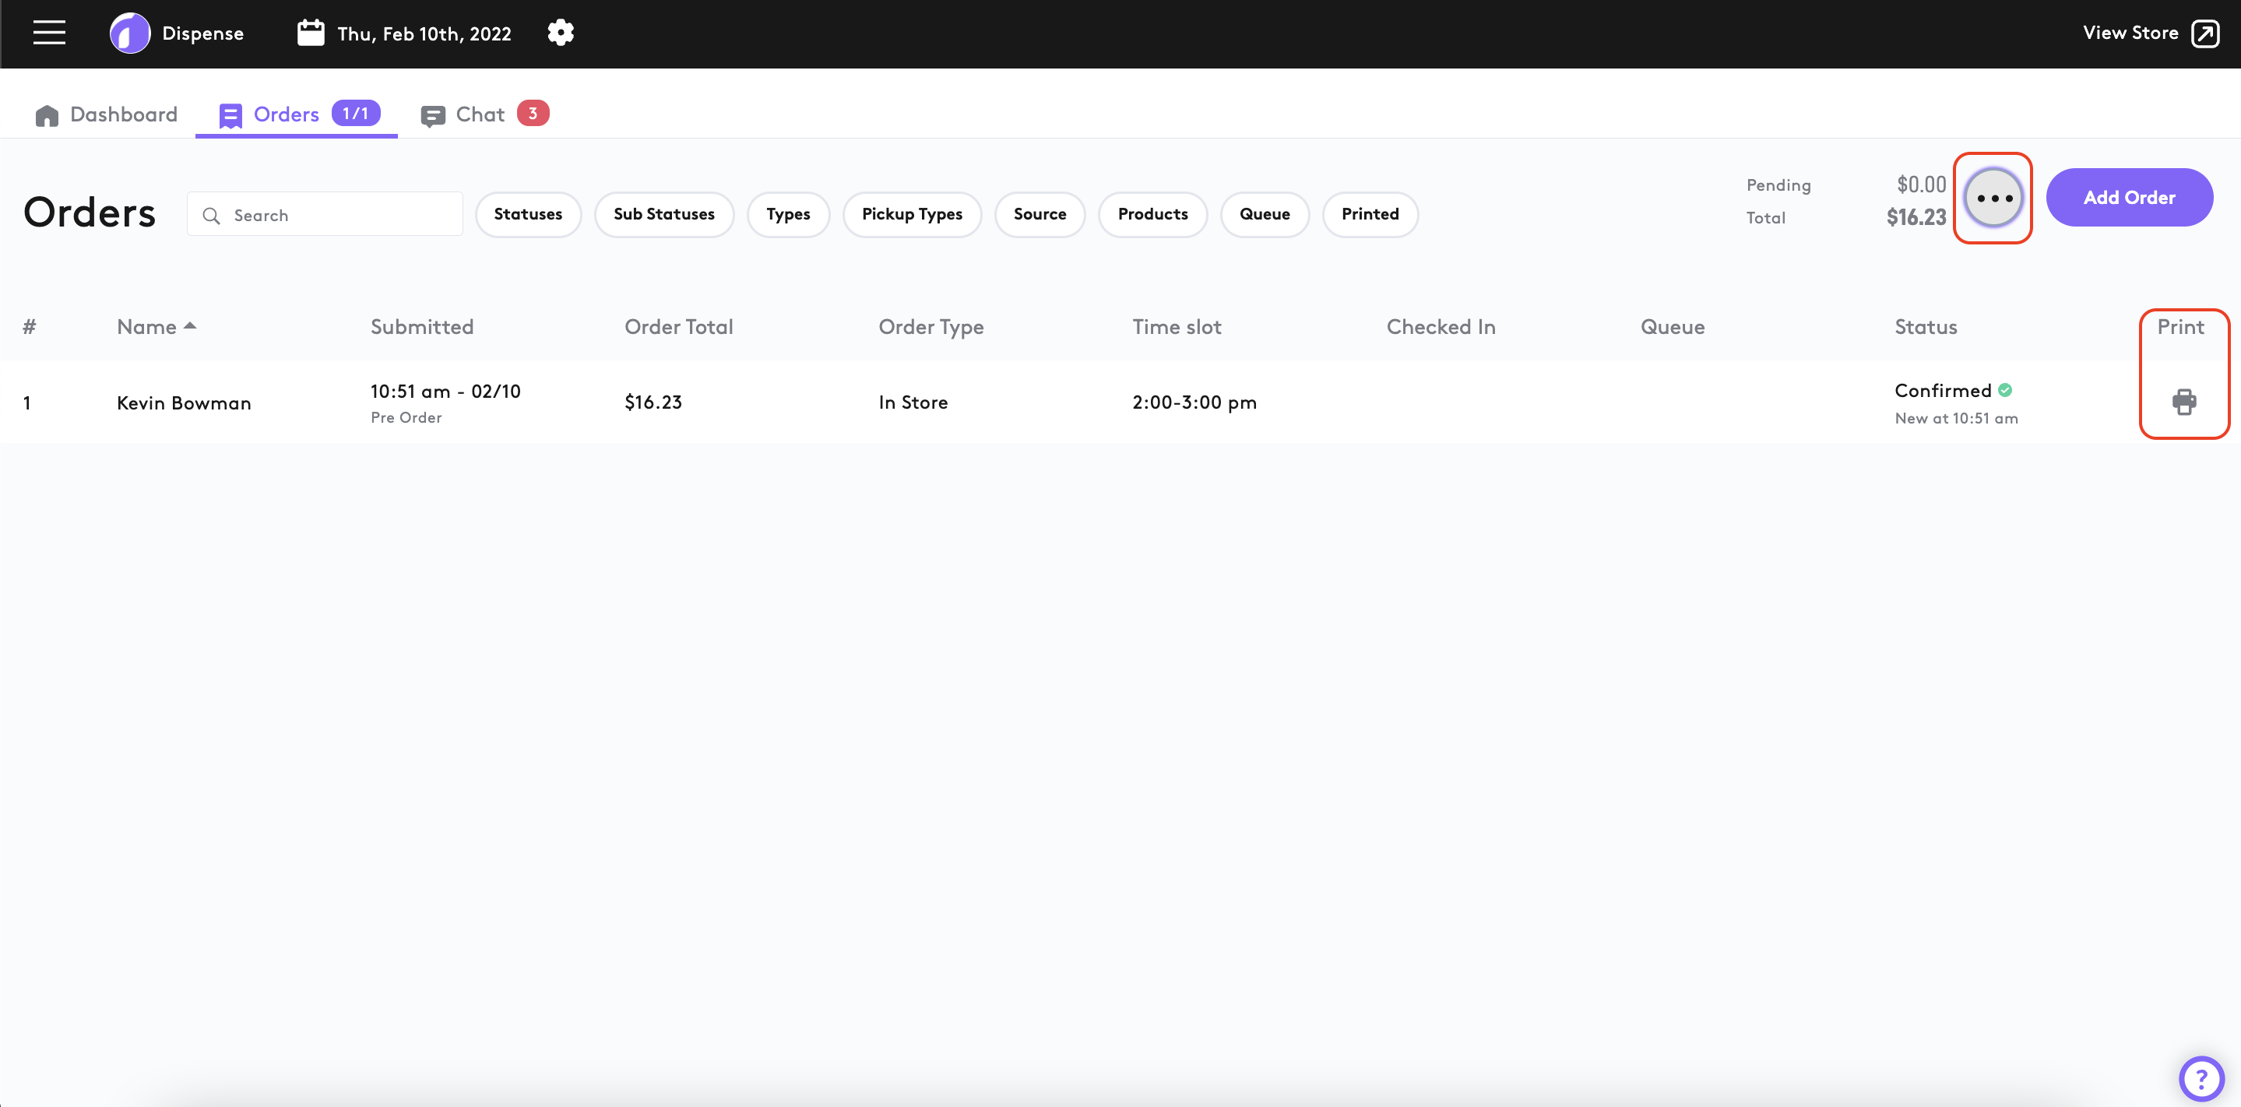Viewport: 2241px width, 1107px height.
Task: Print Kevin Bowman's order via printer icon
Action: pyautogui.click(x=2183, y=402)
